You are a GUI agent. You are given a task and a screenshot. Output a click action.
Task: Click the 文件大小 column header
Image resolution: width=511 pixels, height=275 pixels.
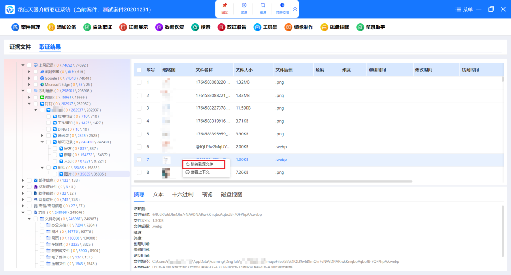[244, 70]
